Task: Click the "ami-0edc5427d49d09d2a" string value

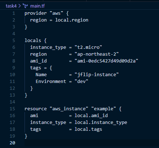Action: [106, 61]
